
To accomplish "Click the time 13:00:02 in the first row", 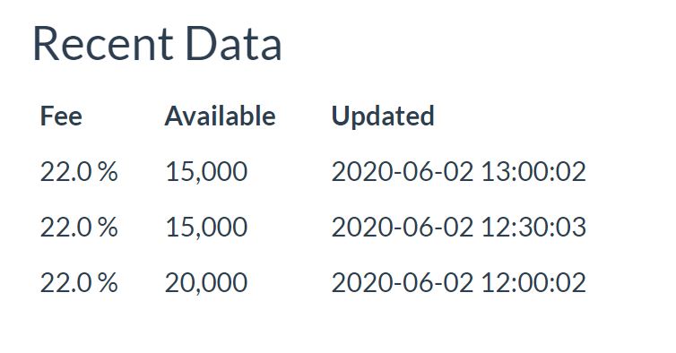I will (x=533, y=171).
